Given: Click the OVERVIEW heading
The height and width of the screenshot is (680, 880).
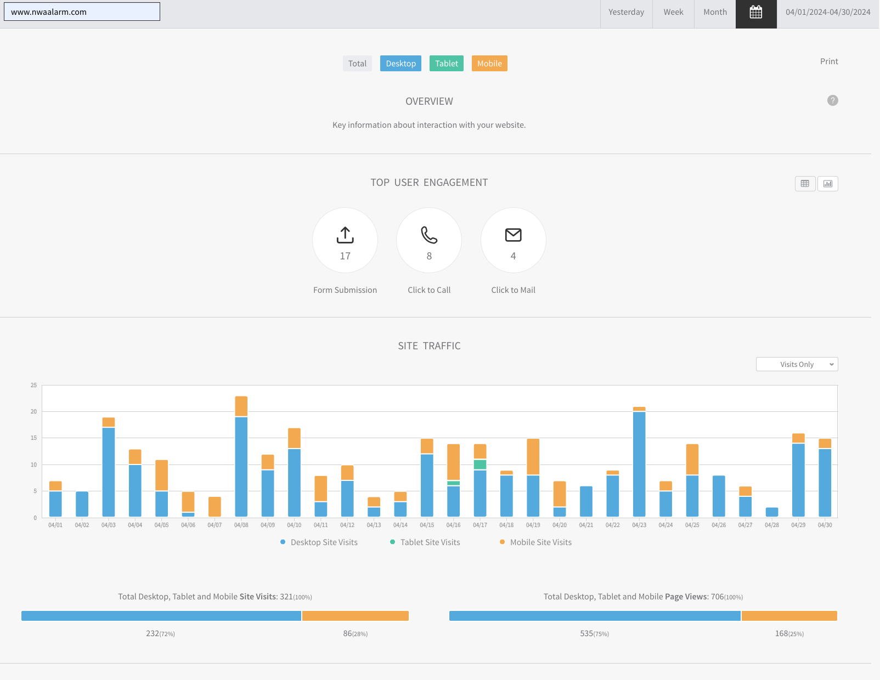Looking at the screenshot, I should 429,101.
